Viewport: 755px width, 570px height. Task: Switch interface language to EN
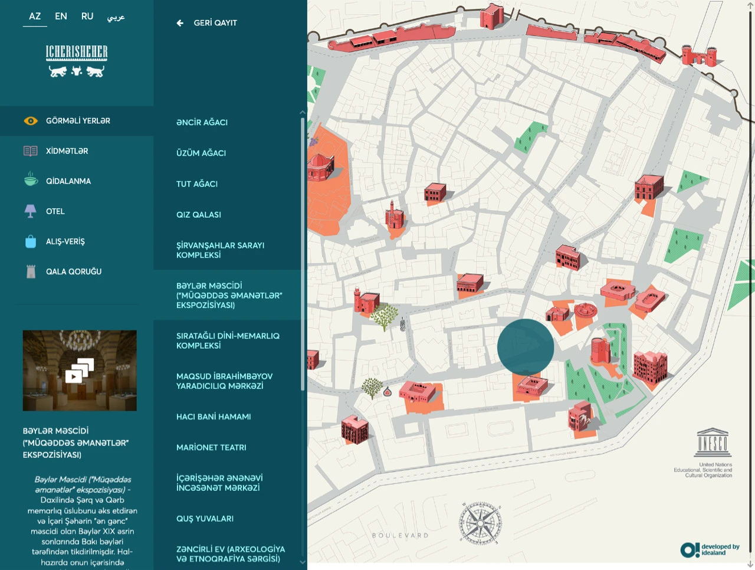[x=61, y=16]
